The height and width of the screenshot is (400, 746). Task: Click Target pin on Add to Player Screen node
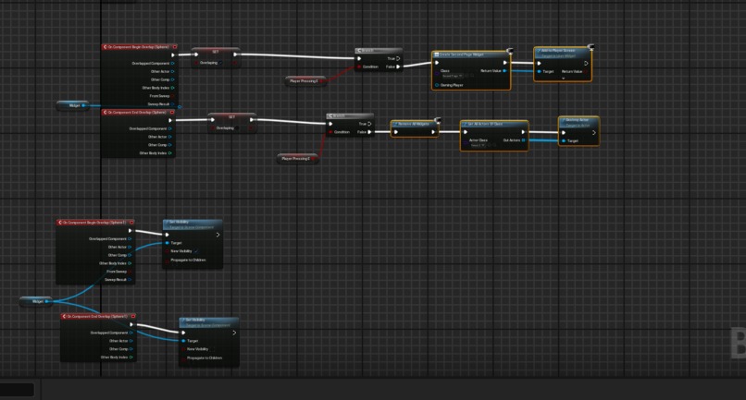[x=539, y=71]
